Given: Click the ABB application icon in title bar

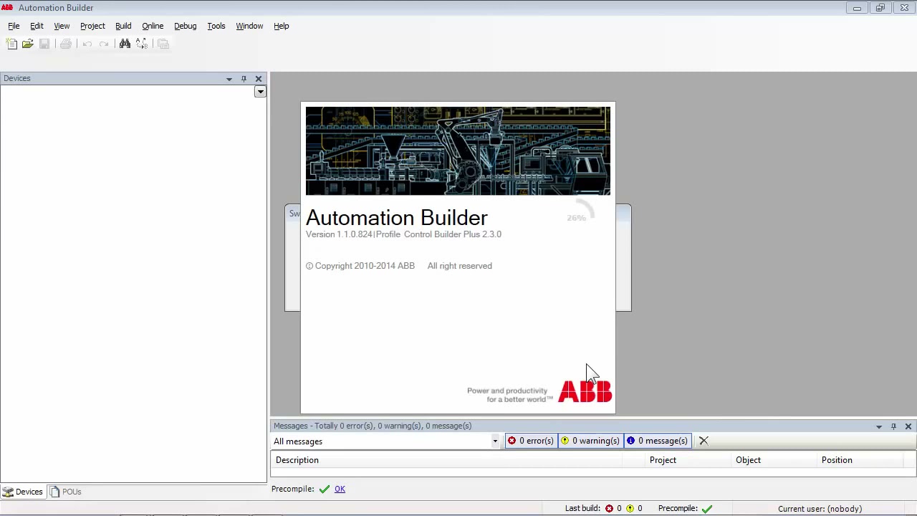Looking at the screenshot, I should pyautogui.click(x=7, y=7).
